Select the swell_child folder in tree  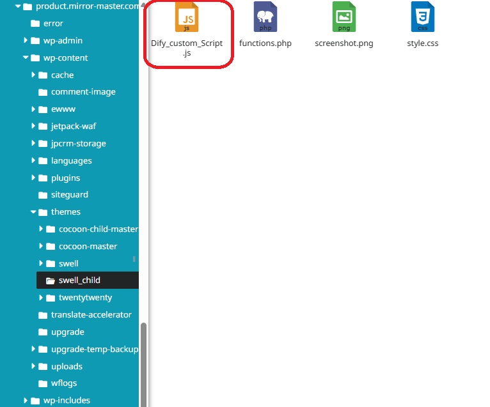[79, 280]
